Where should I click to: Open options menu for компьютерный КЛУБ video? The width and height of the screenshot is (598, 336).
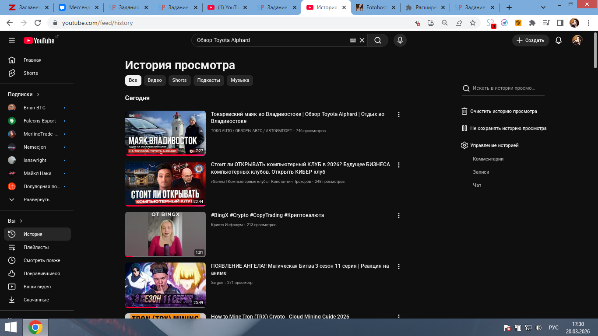398,165
